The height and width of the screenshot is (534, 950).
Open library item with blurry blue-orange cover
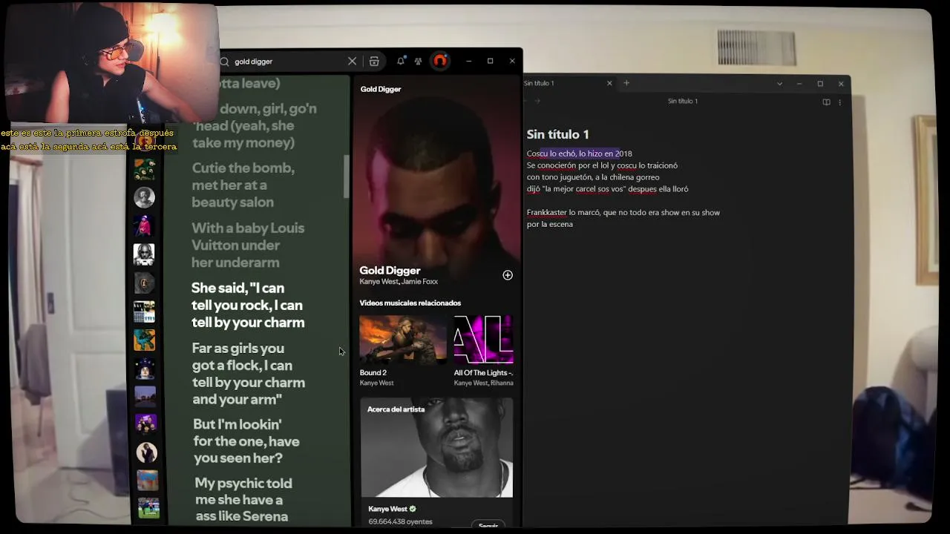coord(148,480)
